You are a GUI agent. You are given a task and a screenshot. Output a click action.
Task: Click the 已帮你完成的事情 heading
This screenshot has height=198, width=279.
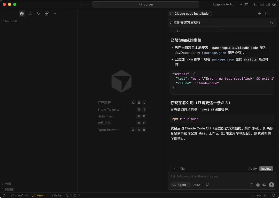[x=186, y=40]
